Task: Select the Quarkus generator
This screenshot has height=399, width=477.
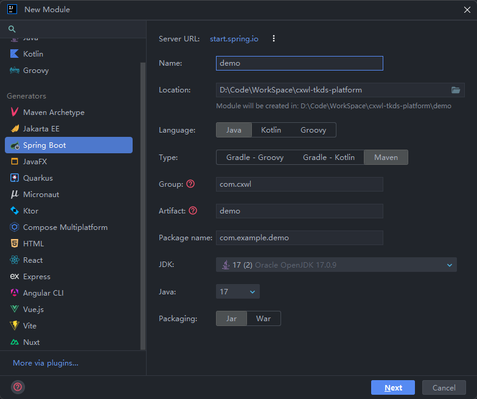Action: (38, 178)
